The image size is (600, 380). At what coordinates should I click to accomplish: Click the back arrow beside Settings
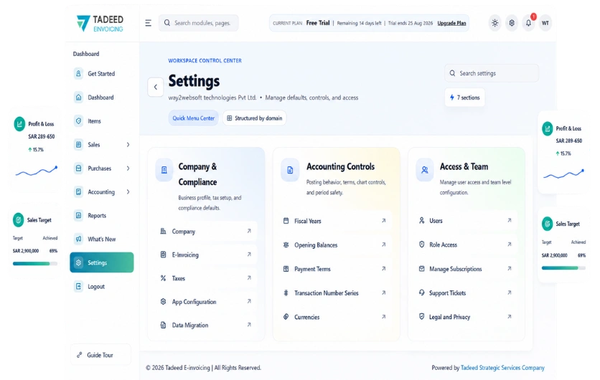(x=155, y=87)
